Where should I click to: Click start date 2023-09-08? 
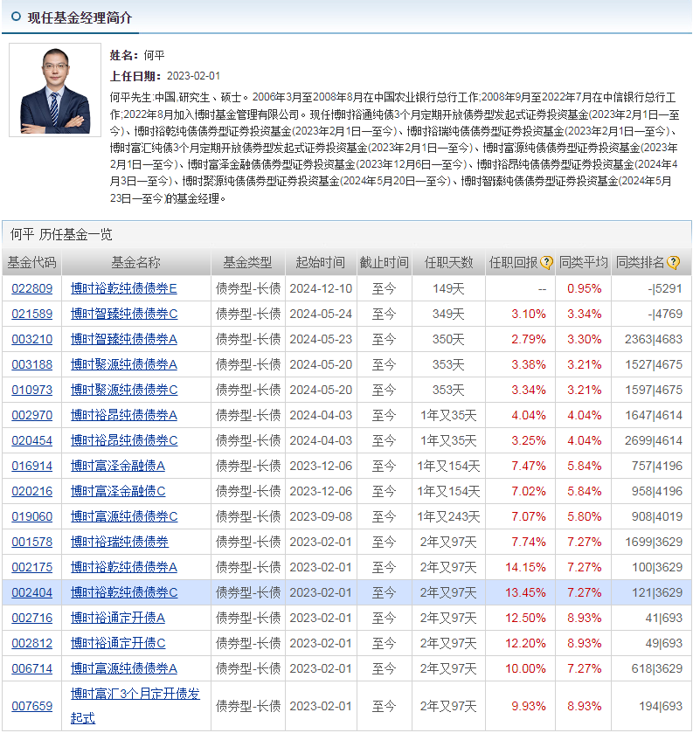point(321,516)
